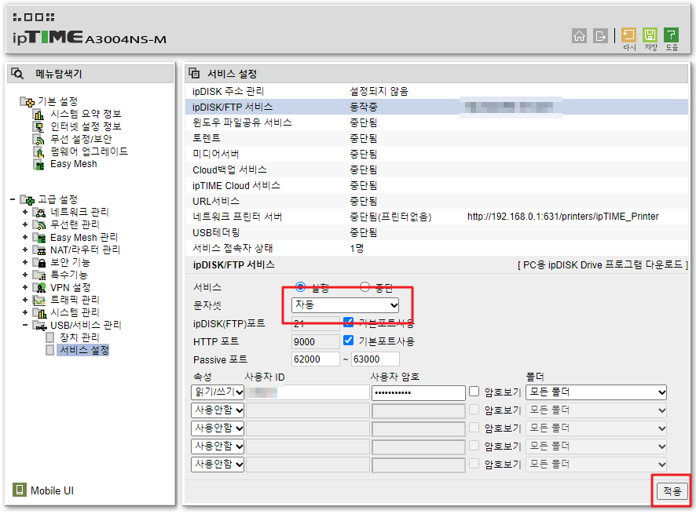The height and width of the screenshot is (514, 696).
Task: Click the 특수기능 icon
Action: [x=39, y=275]
